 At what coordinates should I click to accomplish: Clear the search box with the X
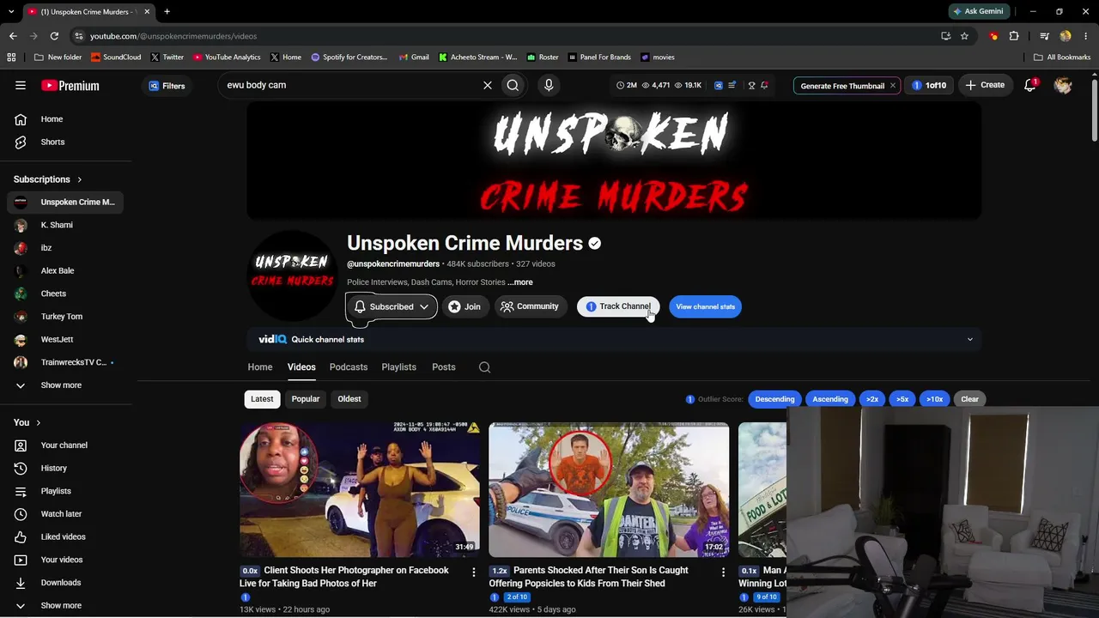(488, 85)
